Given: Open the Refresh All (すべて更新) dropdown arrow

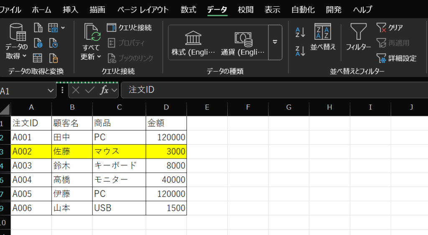Looking at the screenshot, I should click(x=99, y=56).
